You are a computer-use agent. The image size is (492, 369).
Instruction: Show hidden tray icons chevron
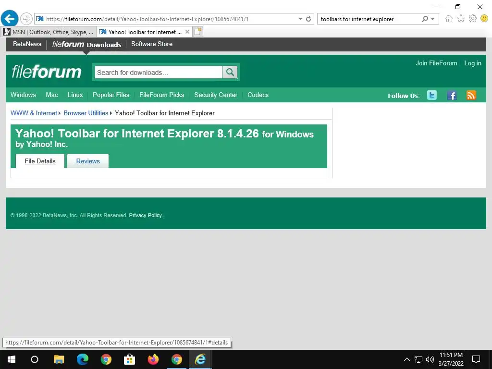(x=406, y=359)
